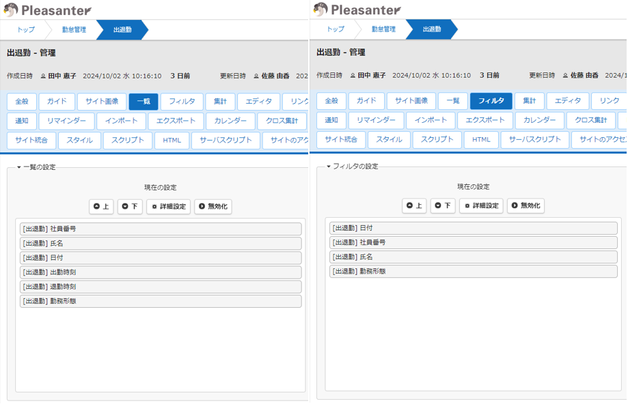Pick [出退勤] 社員番号 in 一覧の設定 list
The image size is (628, 404).
pos(161,229)
